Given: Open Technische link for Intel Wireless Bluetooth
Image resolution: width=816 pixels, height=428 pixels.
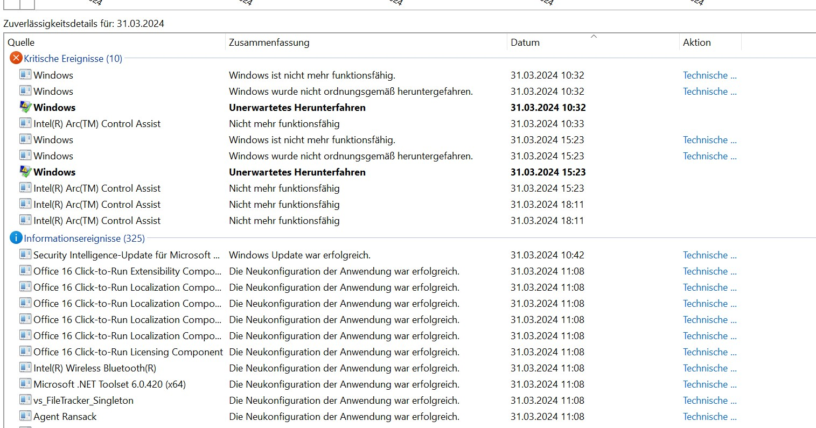Looking at the screenshot, I should pos(710,368).
